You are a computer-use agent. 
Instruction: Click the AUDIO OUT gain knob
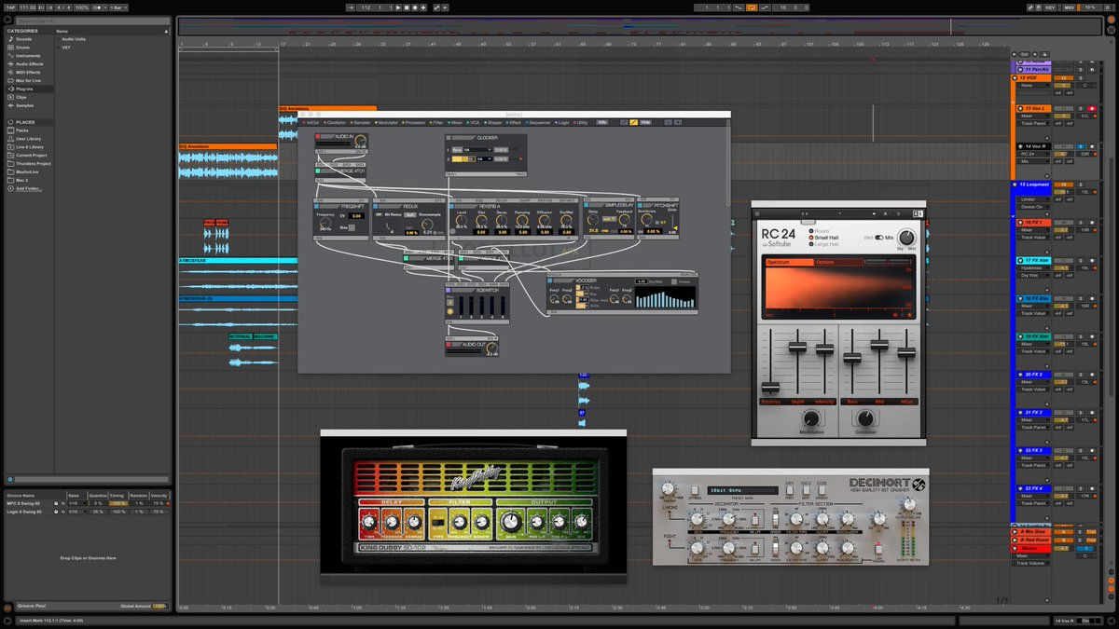coord(491,349)
